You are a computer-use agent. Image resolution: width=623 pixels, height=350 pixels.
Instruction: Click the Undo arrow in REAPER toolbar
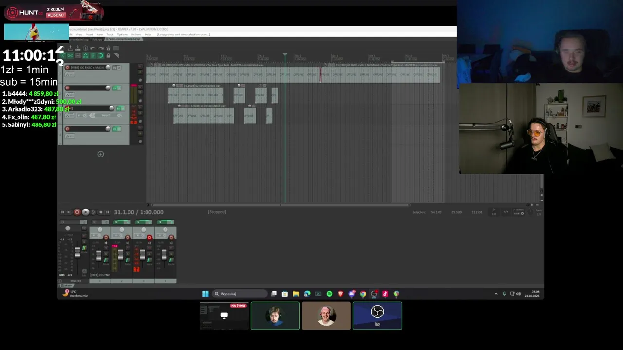[93, 48]
